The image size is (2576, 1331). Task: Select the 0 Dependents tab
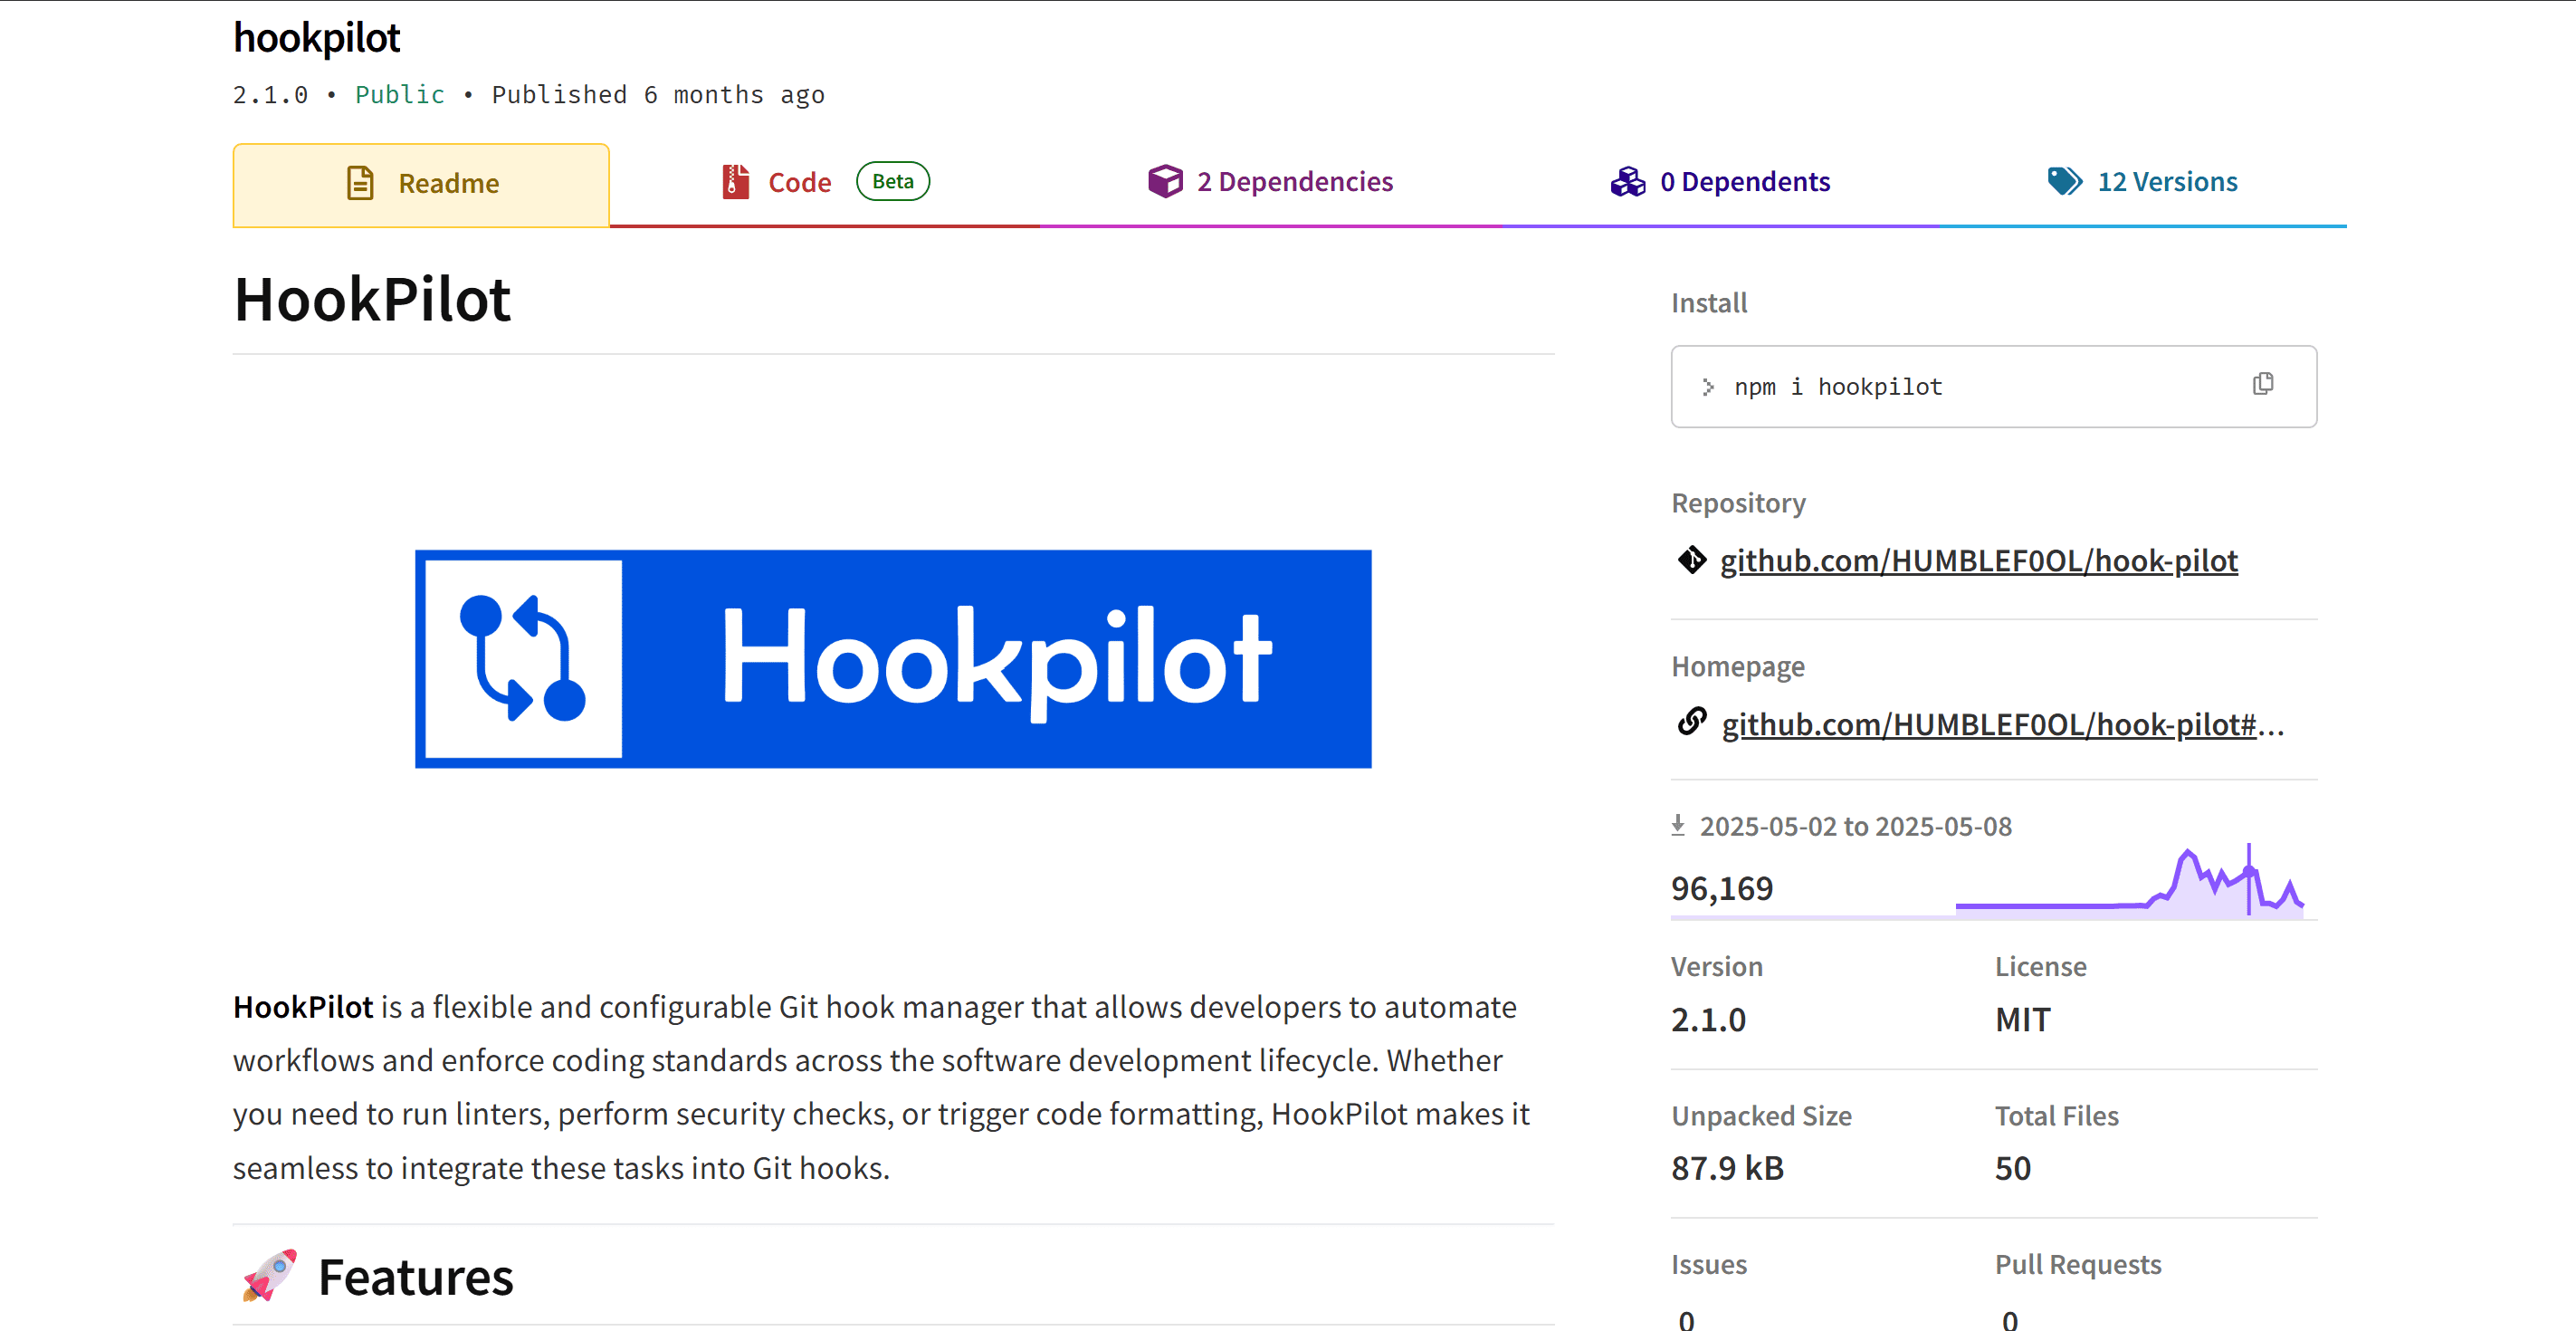pyautogui.click(x=1745, y=181)
